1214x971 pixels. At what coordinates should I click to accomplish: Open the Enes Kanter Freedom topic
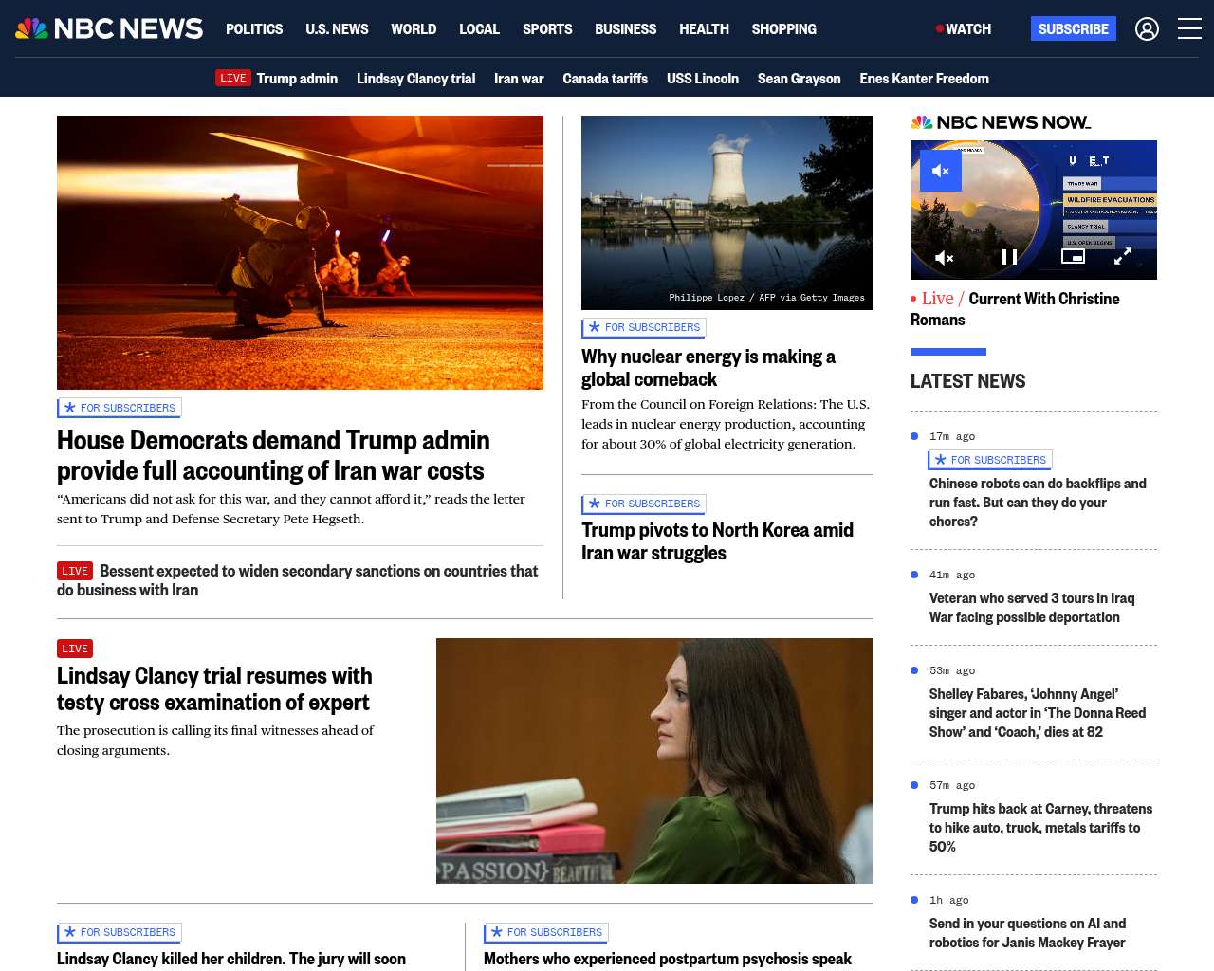pos(925,79)
